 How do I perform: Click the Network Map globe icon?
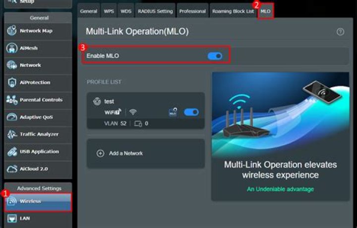click(12, 31)
